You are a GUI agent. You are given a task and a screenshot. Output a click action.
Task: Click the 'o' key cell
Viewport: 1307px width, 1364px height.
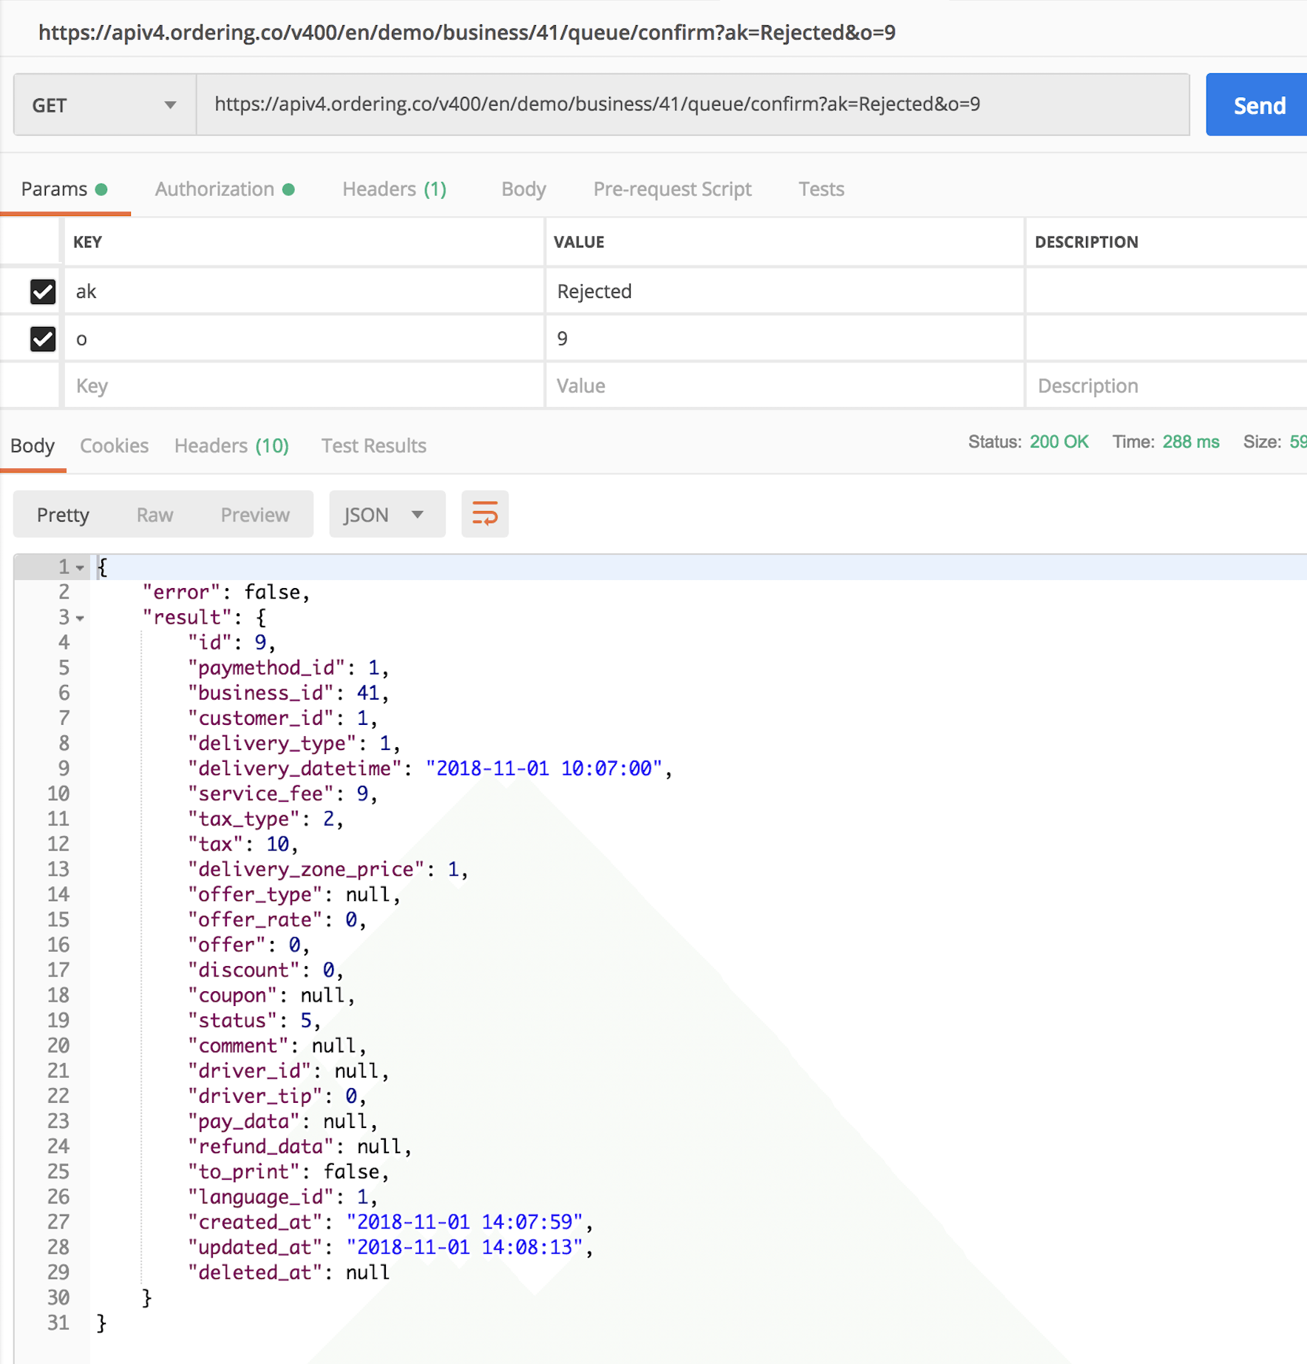tap(304, 339)
